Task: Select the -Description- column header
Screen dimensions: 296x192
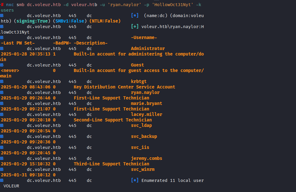Action: coord(90,43)
